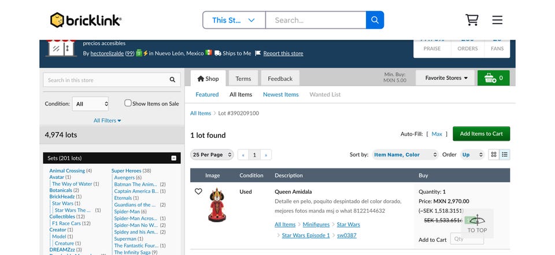The image size is (555, 255).
Task: Switch to the Shop tab
Action: click(x=208, y=78)
